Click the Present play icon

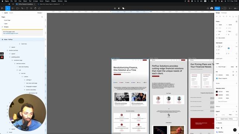[230, 8]
